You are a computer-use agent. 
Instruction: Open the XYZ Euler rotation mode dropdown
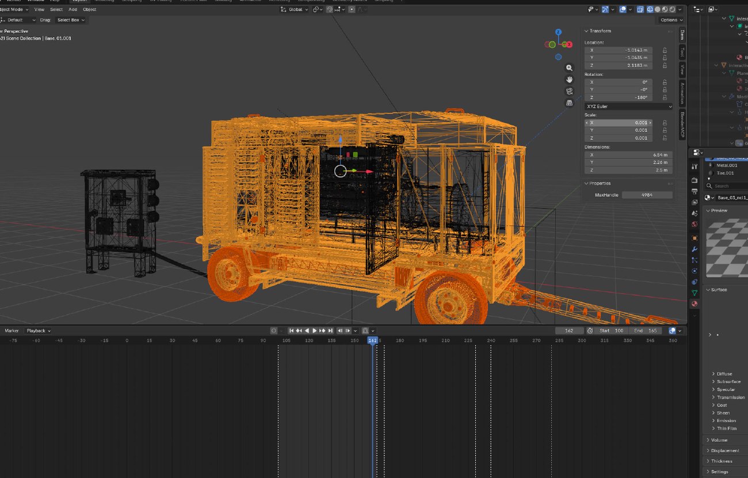pos(628,106)
